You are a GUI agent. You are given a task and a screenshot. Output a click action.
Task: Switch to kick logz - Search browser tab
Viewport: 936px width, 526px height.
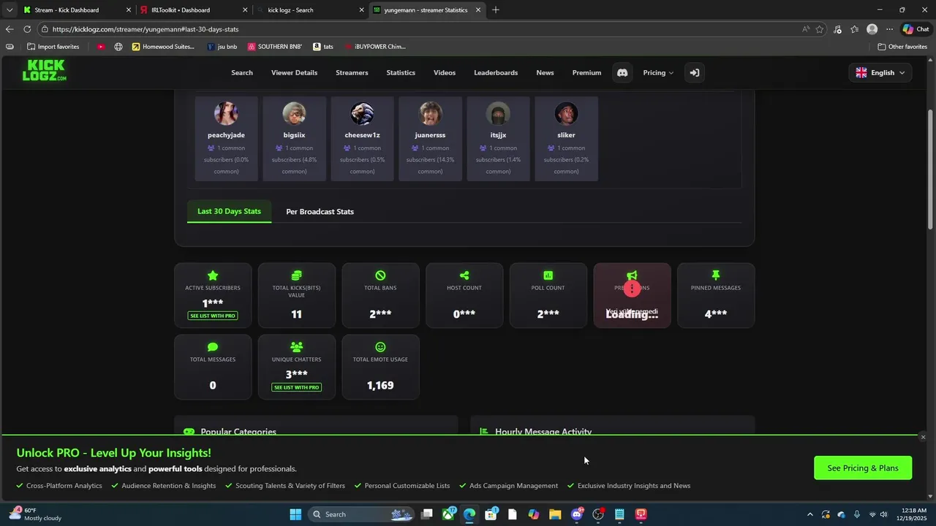[310, 10]
